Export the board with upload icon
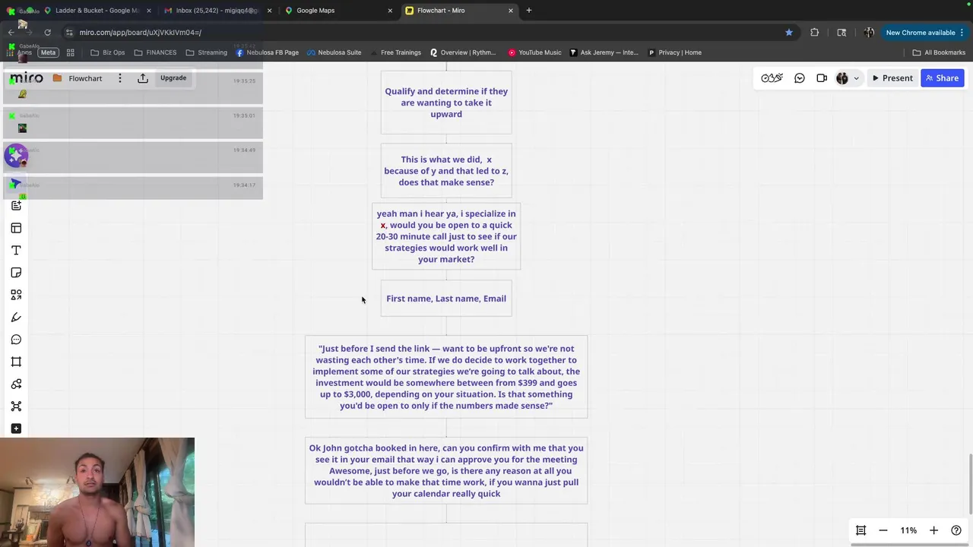This screenshot has height=547, width=973. pos(143,78)
